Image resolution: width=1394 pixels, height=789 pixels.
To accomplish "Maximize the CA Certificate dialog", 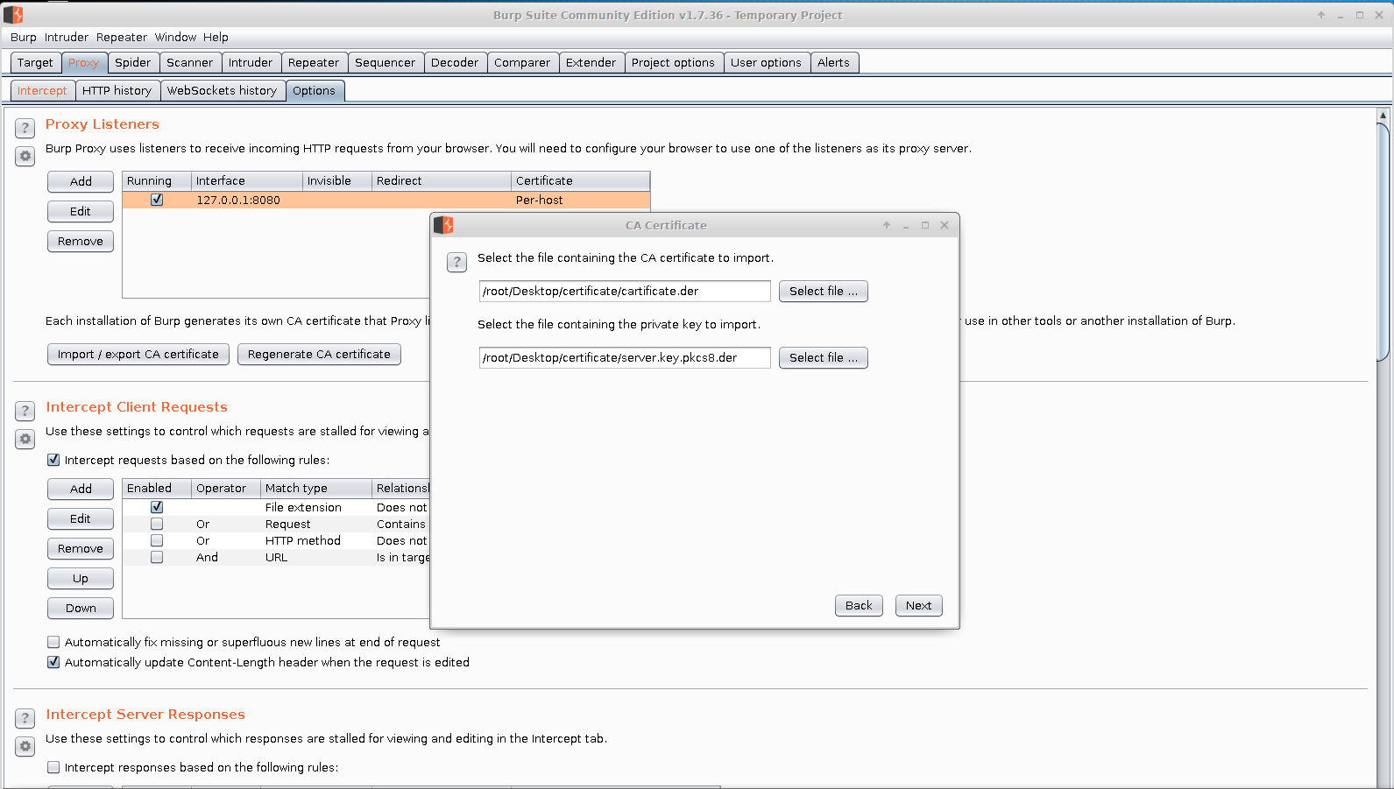I will point(925,225).
